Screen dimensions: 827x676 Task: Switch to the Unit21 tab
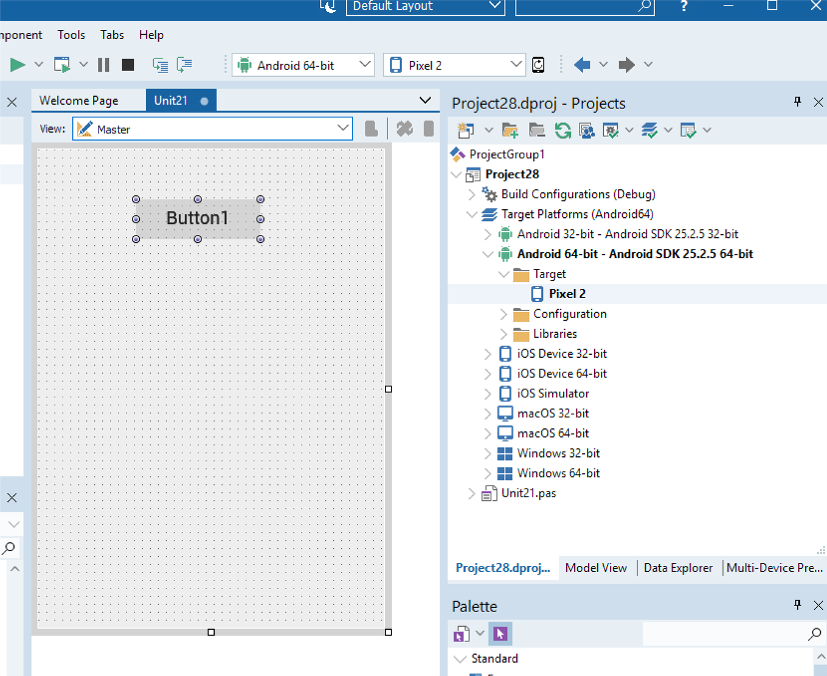click(181, 100)
